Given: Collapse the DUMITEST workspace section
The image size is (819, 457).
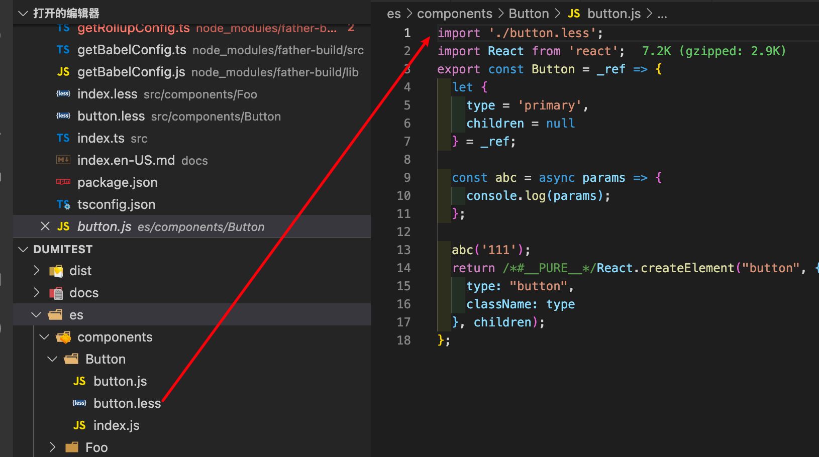Looking at the screenshot, I should (x=23, y=249).
